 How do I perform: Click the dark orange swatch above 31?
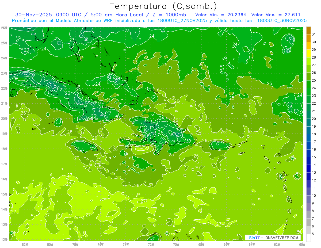pos(308,30)
